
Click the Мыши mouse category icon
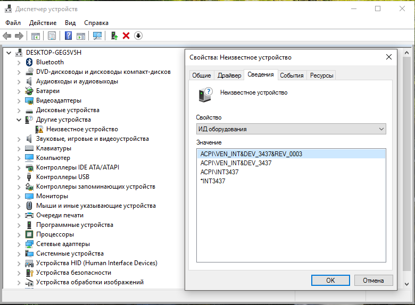[x=29, y=206]
